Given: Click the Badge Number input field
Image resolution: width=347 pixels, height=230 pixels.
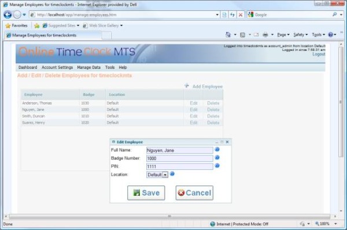Looking at the screenshot, I should (x=179, y=158).
